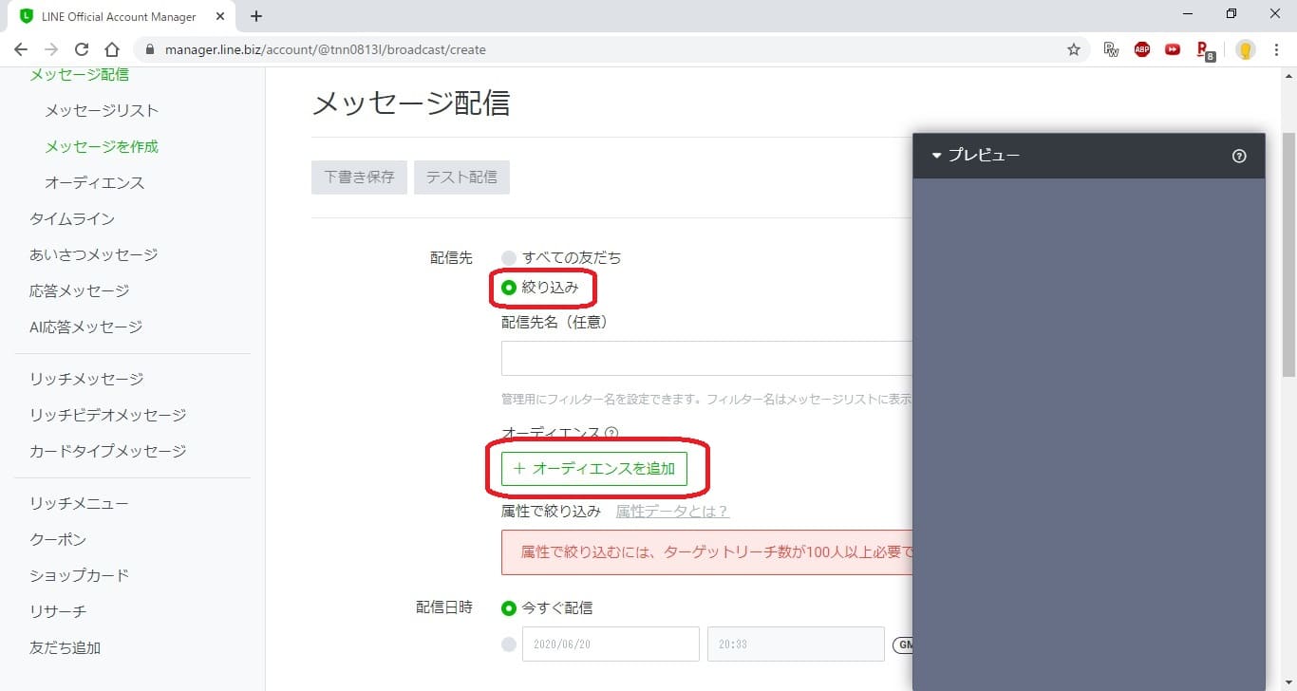This screenshot has width=1297, height=691.
Task: Open a new browser tab
Action: (256, 16)
